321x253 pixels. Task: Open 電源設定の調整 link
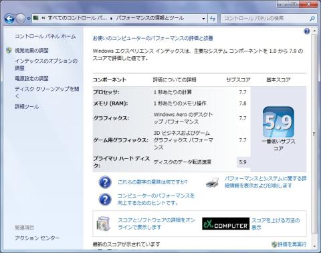click(x=31, y=79)
